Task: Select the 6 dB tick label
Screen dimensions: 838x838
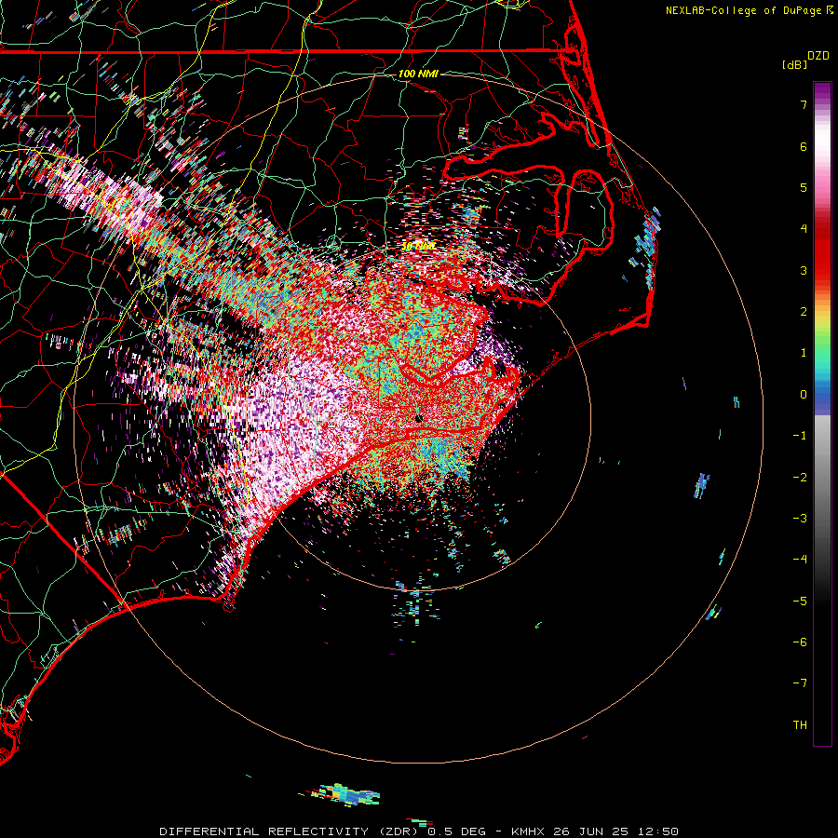Action: [804, 146]
